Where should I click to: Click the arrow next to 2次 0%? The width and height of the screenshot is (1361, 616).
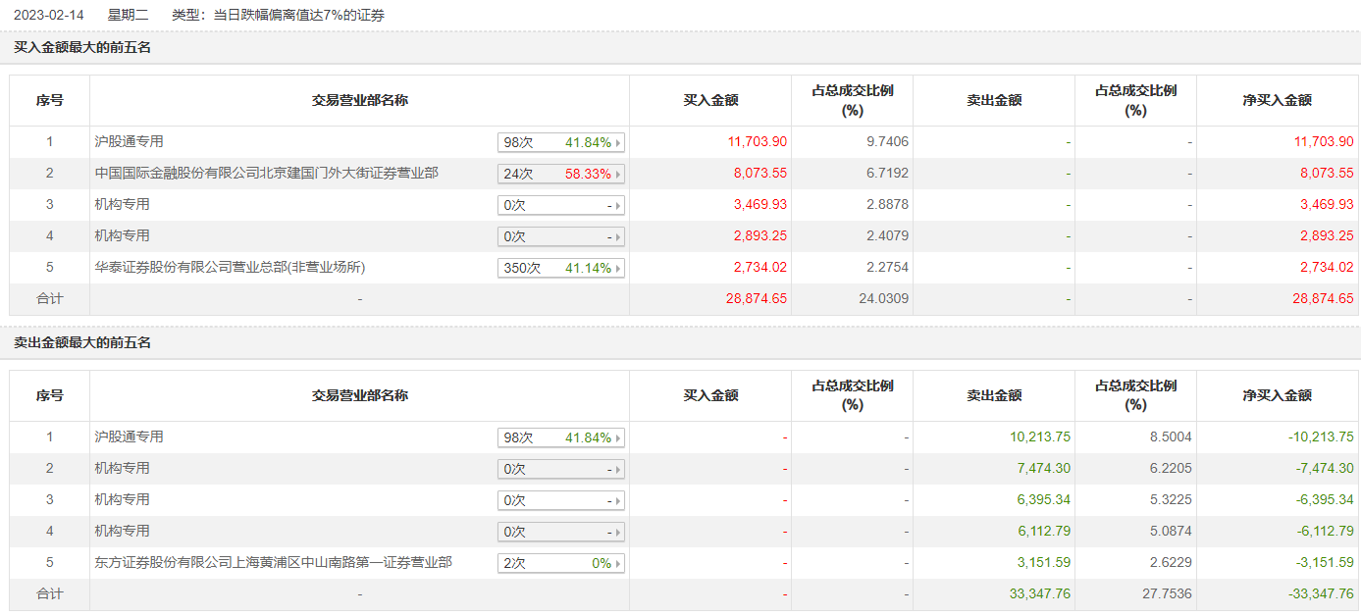pyautogui.click(x=618, y=564)
